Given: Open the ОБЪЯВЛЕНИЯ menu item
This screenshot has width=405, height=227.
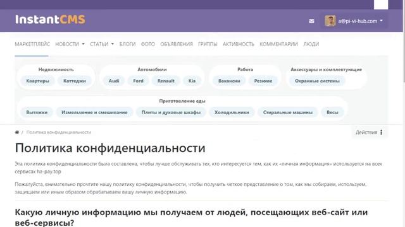Looking at the screenshot, I should (177, 44).
